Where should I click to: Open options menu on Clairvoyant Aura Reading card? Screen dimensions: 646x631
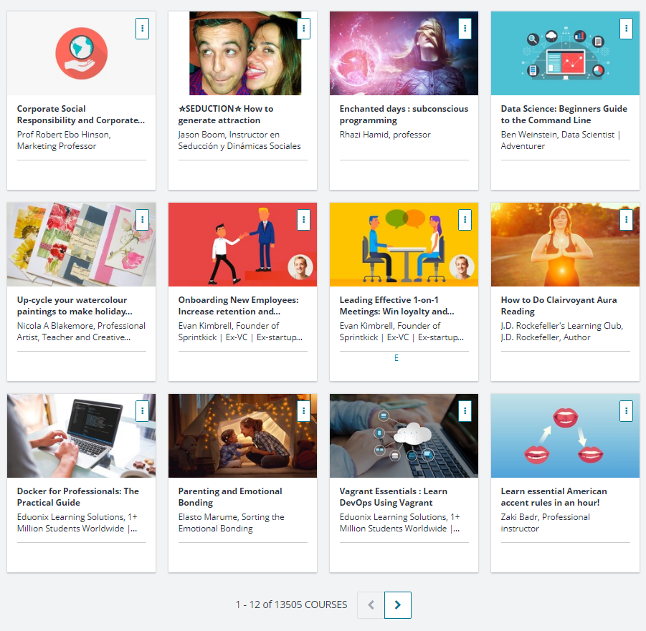point(626,220)
